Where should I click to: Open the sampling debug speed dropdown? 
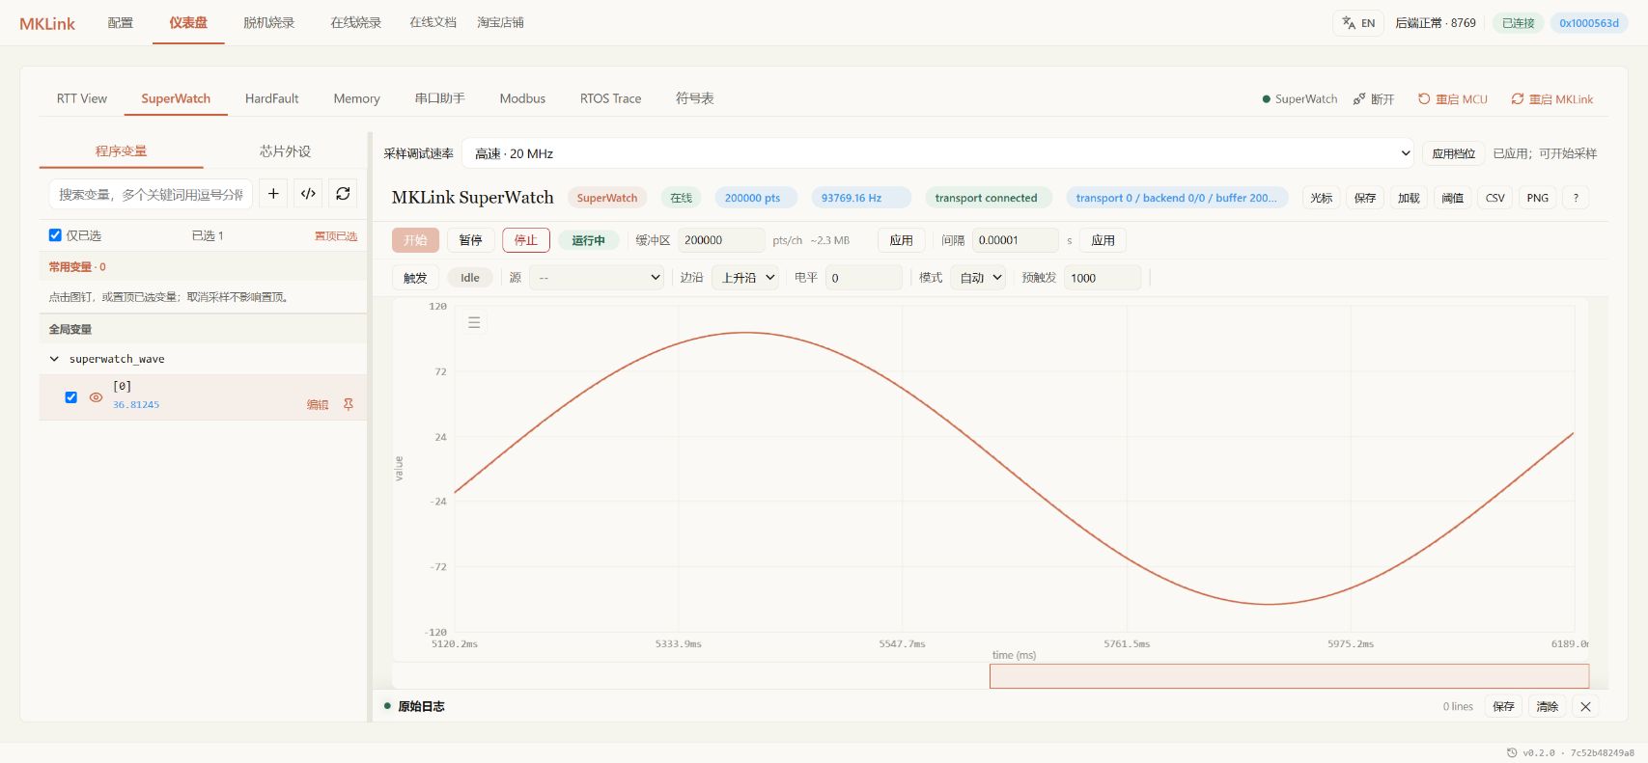(x=938, y=153)
